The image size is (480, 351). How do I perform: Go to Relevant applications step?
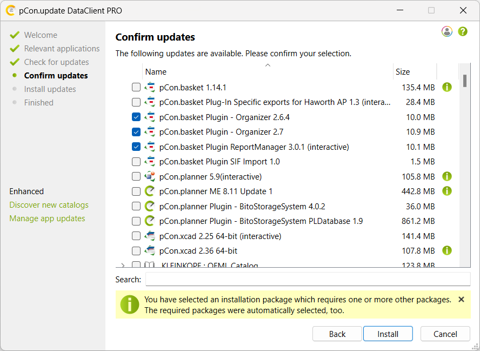pos(62,48)
